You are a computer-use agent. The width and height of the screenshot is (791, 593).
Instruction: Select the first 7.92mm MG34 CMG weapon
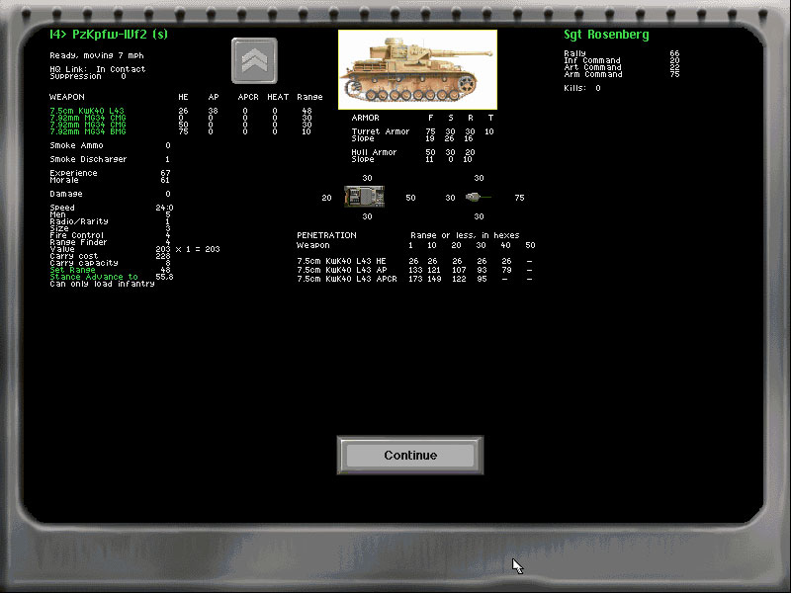[x=86, y=117]
